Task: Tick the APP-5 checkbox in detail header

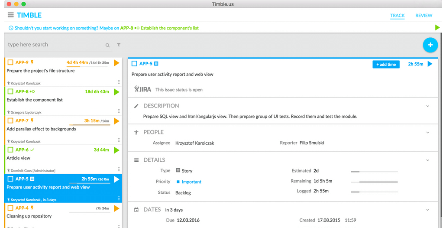Action: (x=134, y=64)
